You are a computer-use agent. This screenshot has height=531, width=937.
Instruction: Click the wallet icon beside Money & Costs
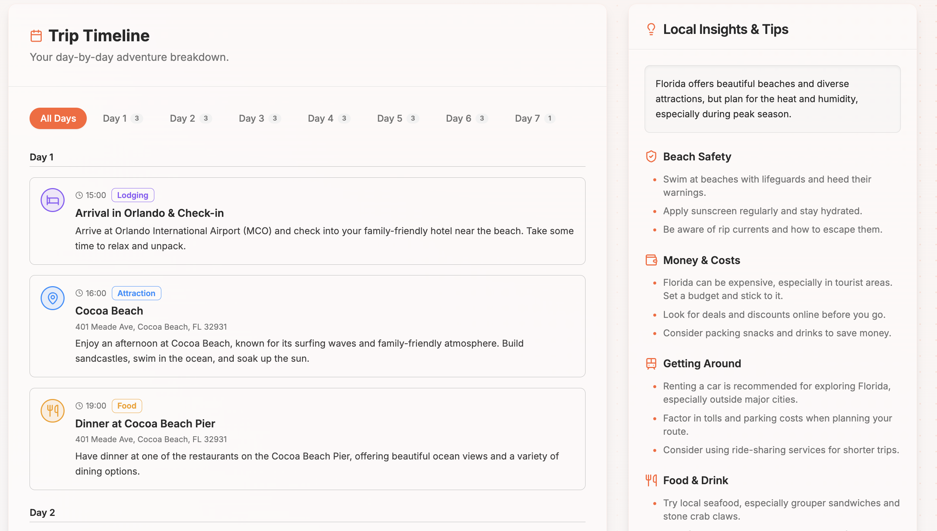(651, 260)
